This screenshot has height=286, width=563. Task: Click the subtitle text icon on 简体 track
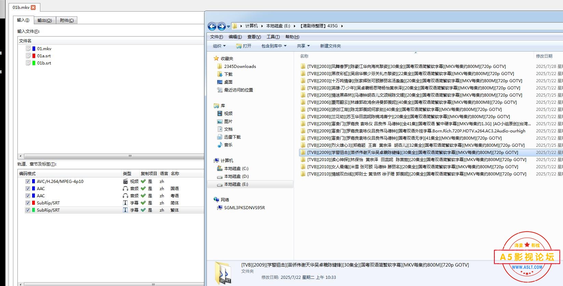click(125, 203)
